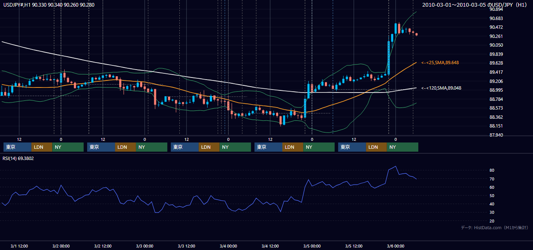Click the RSI scale value 50

[x=492, y=195]
